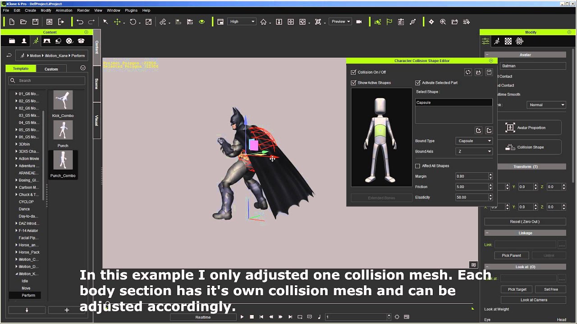This screenshot has width=577, height=324.
Task: Click the Home view icon
Action: coord(263,22)
